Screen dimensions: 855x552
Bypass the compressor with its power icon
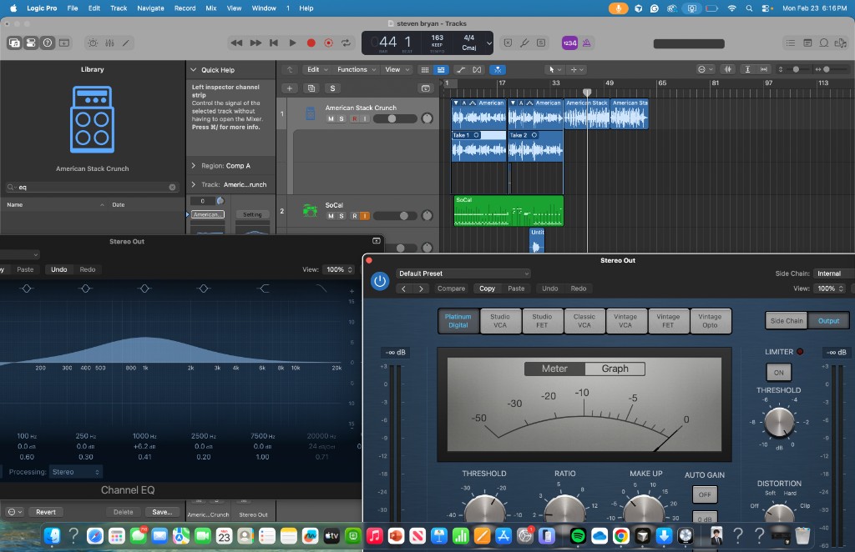click(380, 281)
